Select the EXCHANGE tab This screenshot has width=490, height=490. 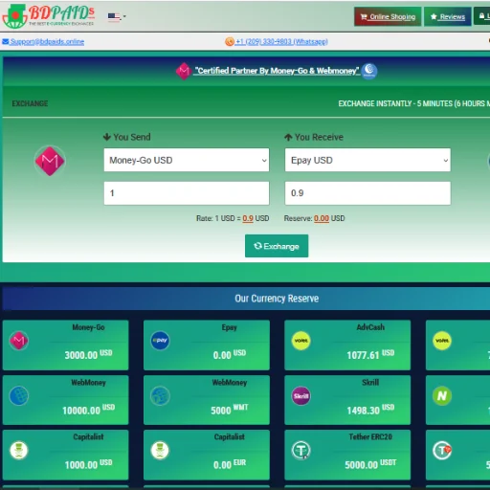30,103
